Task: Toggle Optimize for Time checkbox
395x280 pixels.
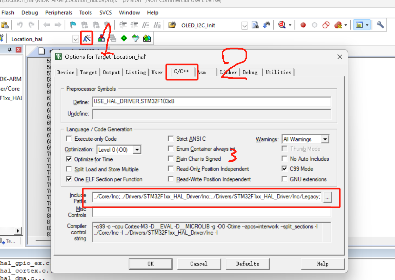Action: pos(69,159)
